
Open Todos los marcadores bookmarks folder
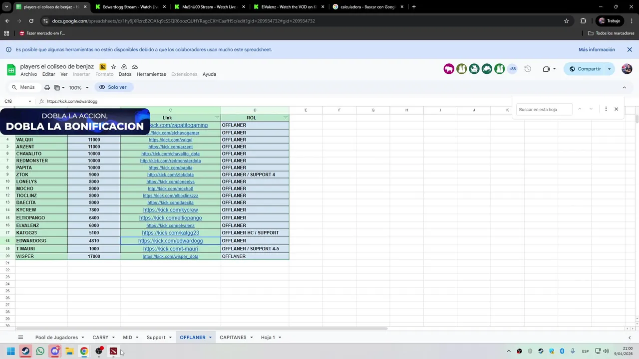point(611,33)
